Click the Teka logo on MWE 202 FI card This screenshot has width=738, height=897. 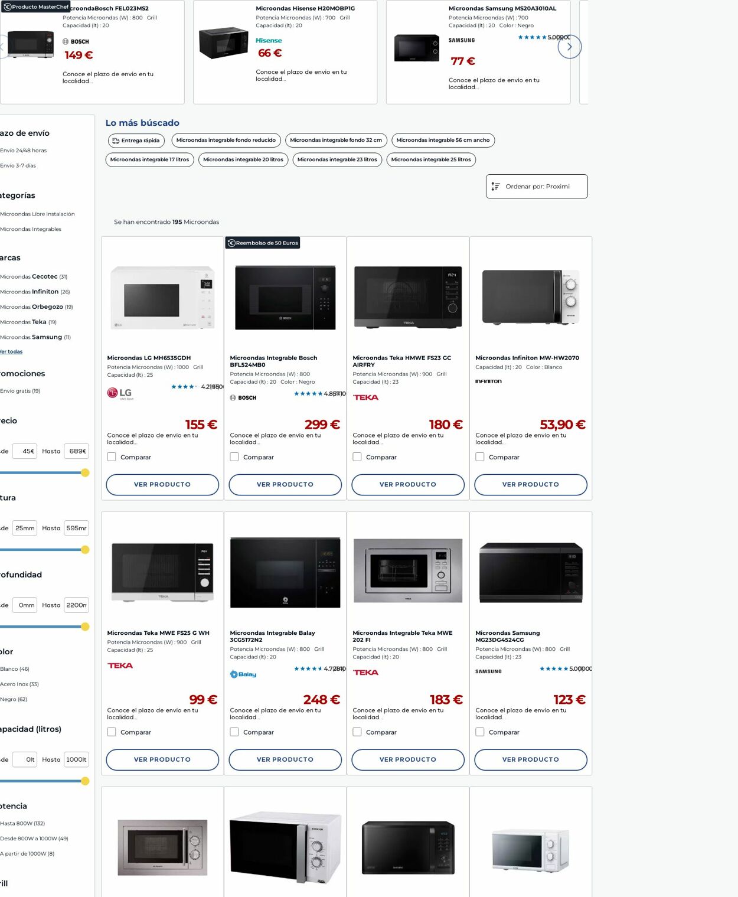pyautogui.click(x=365, y=673)
